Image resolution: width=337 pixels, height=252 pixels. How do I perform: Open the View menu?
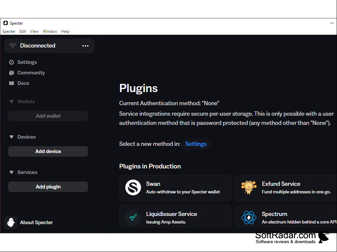click(x=35, y=31)
